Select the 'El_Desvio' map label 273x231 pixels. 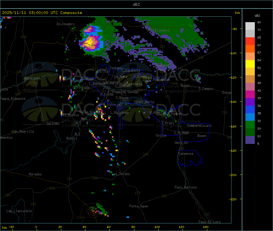[71, 115]
